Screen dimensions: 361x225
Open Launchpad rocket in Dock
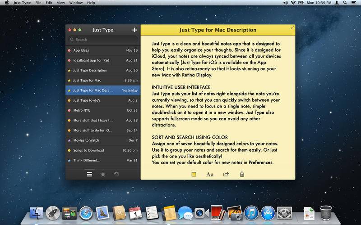(53, 213)
